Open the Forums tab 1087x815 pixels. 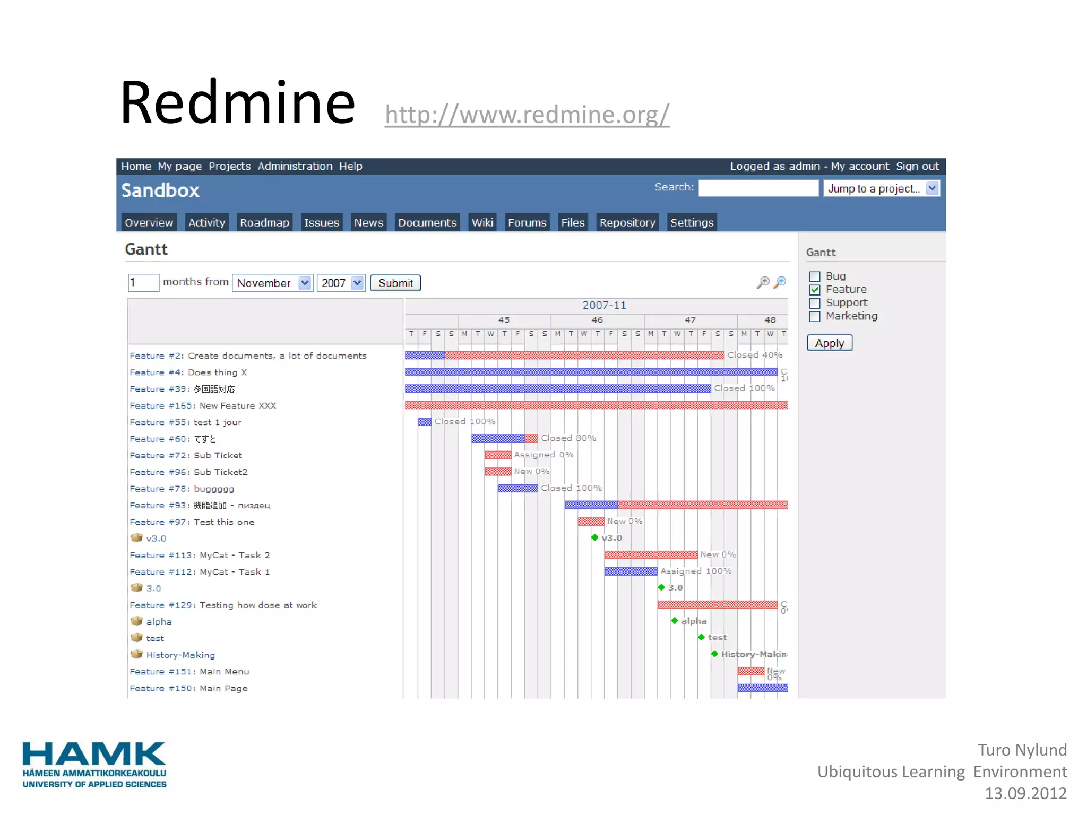(527, 222)
